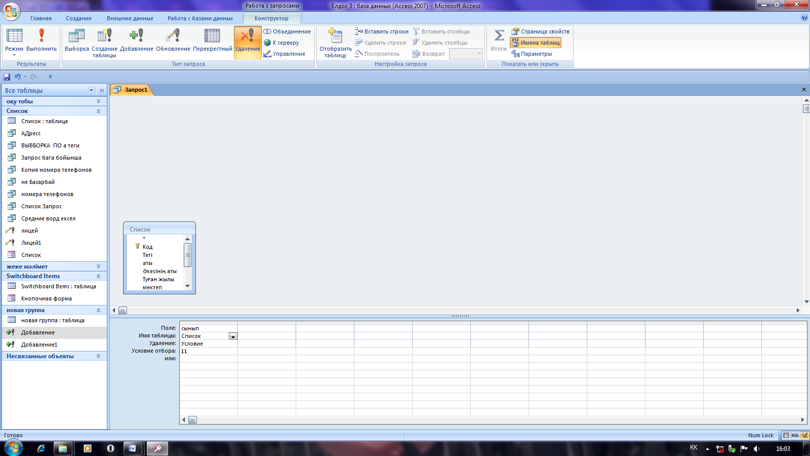The image size is (810, 456).
Task: Open Microsoft Access help icon
Action: pos(804,18)
